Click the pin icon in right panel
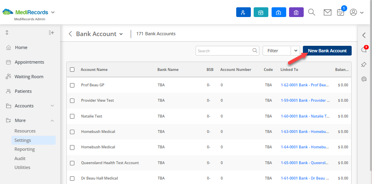This screenshot has width=372, height=184. point(364,64)
